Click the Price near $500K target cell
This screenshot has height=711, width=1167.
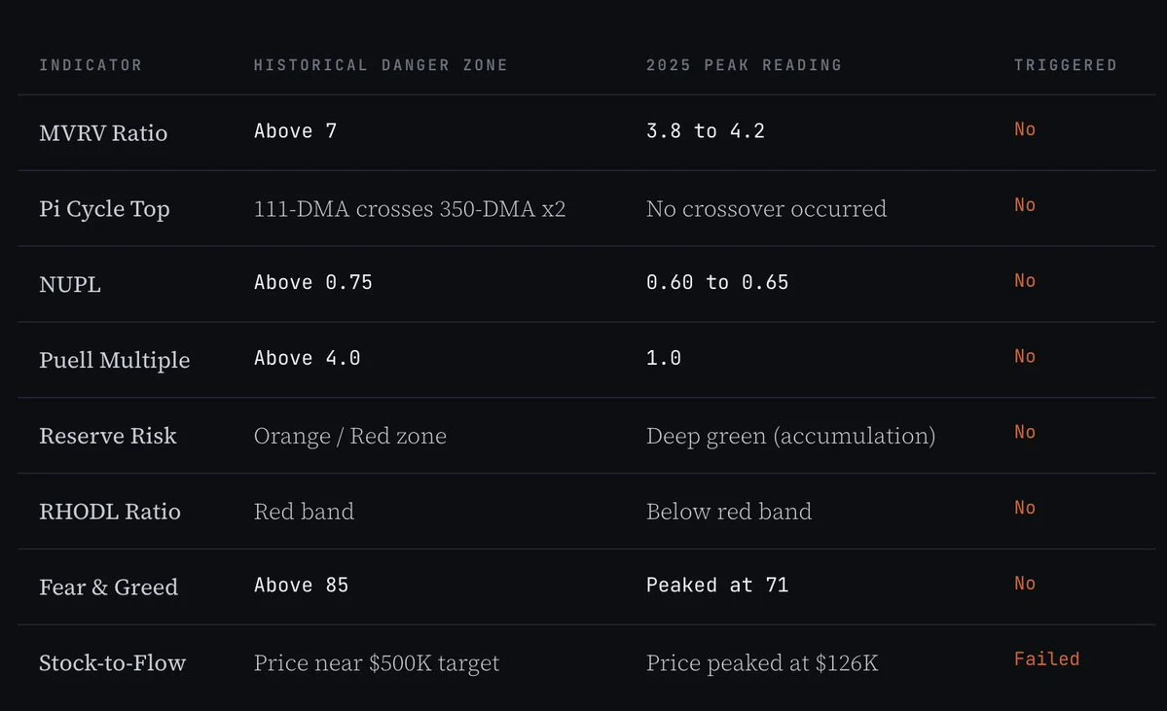click(377, 663)
